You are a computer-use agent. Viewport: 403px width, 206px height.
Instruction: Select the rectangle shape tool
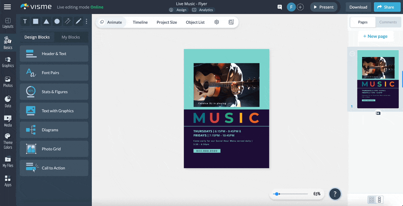tap(36, 21)
